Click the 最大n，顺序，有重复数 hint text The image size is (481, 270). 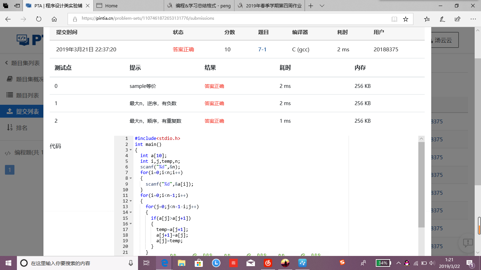click(155, 121)
